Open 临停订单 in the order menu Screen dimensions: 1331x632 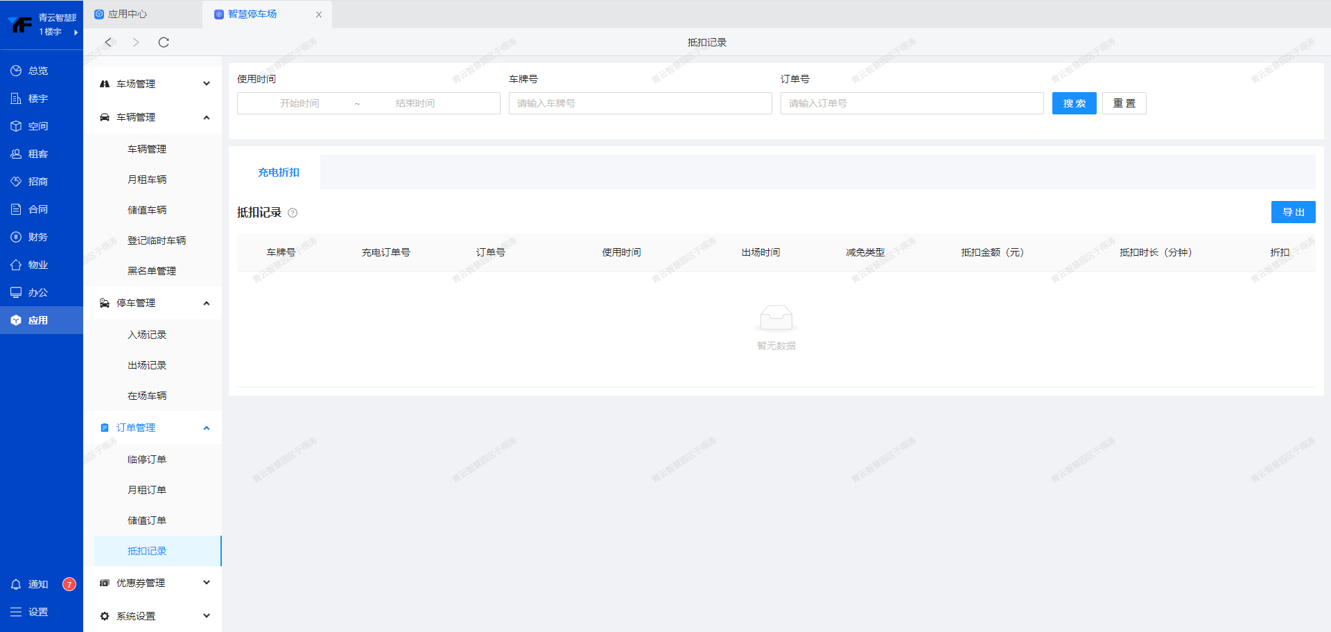(x=147, y=459)
